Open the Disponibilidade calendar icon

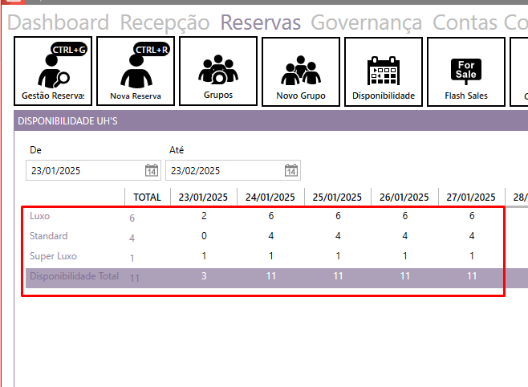point(384,71)
